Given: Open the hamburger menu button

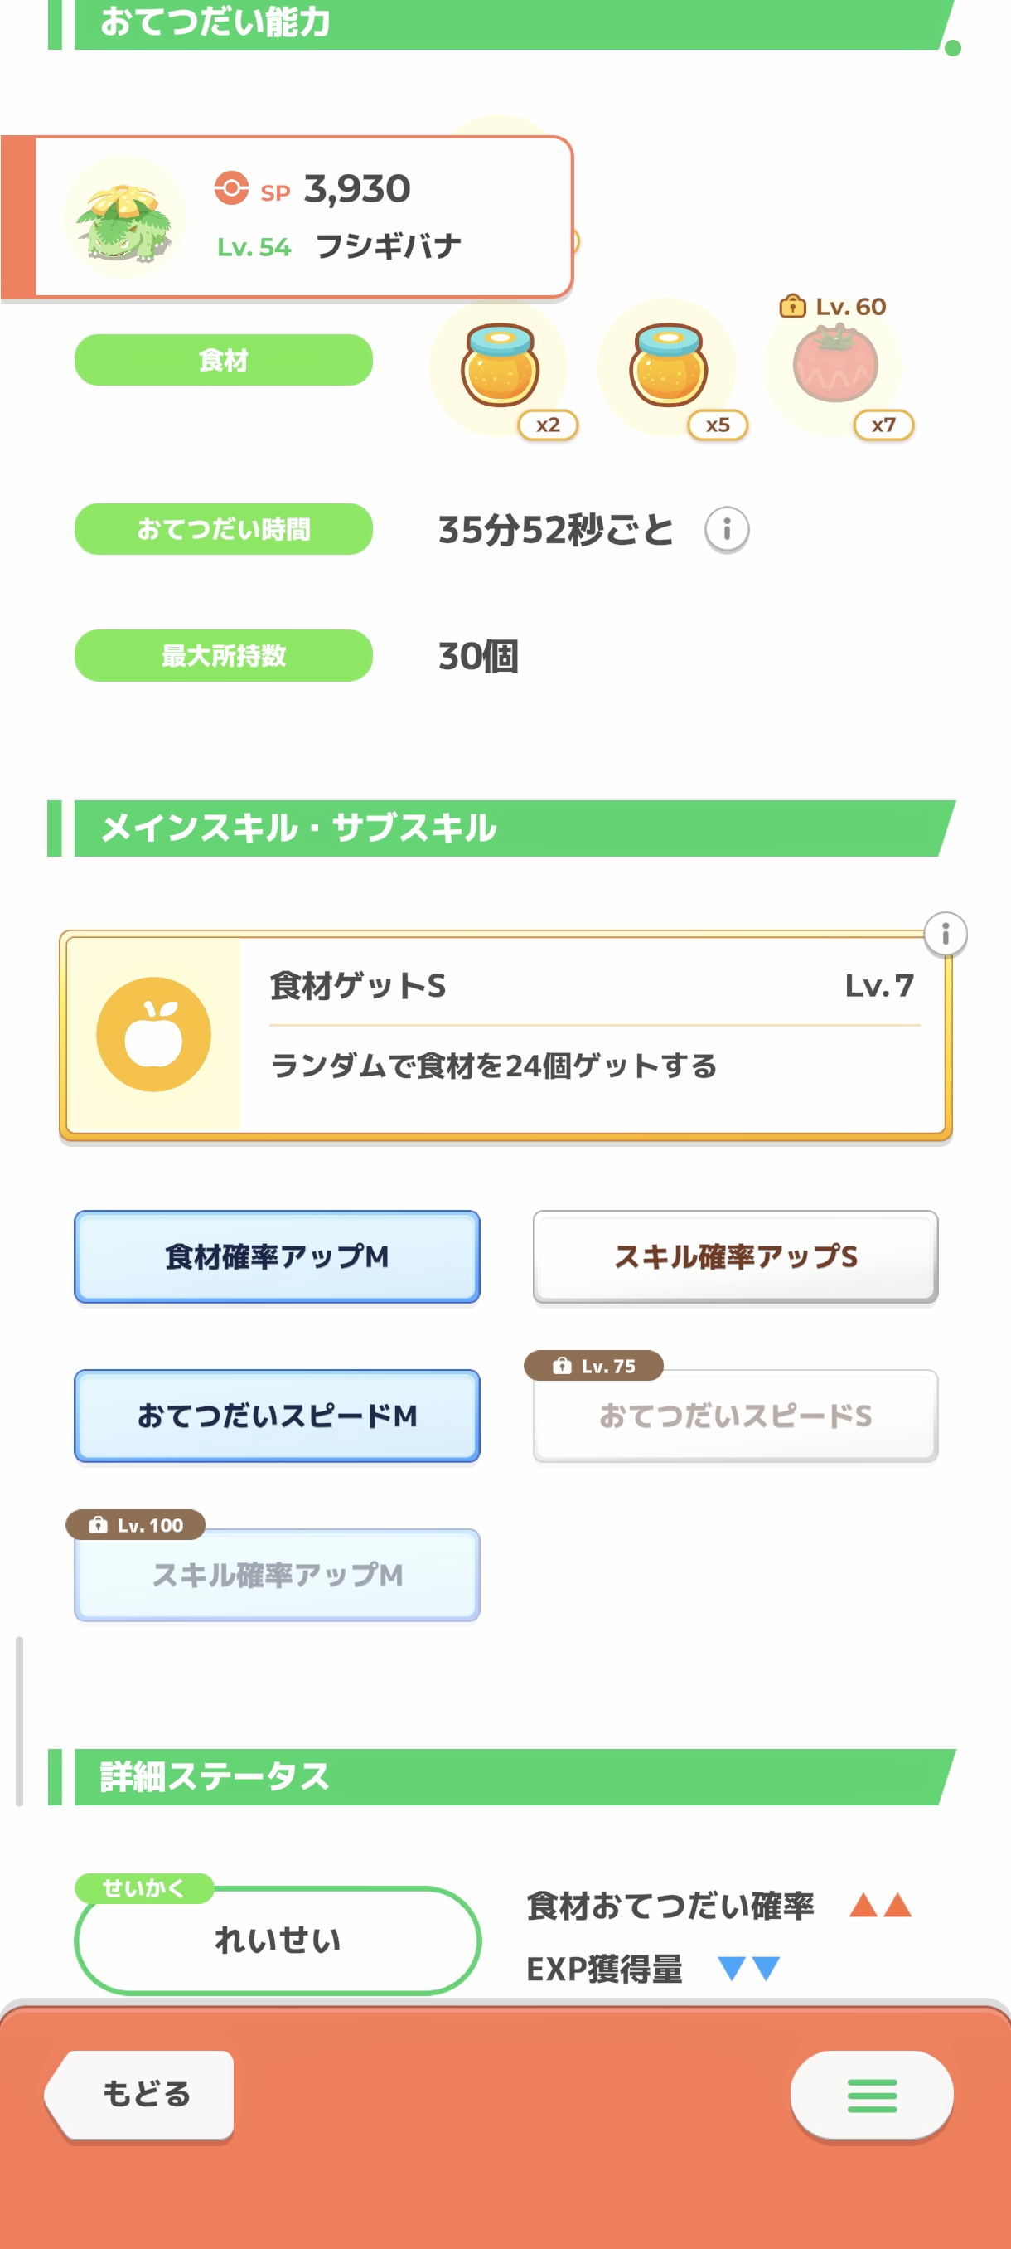Looking at the screenshot, I should (x=871, y=2095).
